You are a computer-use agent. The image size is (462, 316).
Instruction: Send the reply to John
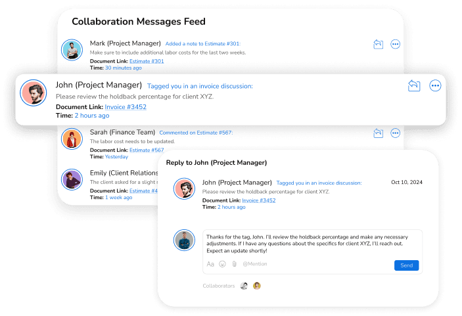point(406,265)
